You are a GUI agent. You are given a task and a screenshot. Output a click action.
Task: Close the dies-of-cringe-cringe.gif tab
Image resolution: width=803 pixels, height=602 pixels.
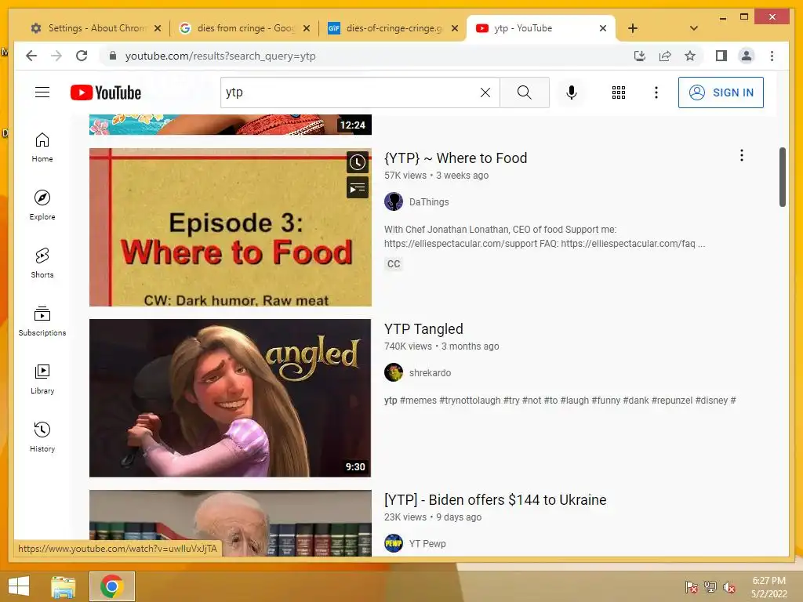pos(454,28)
